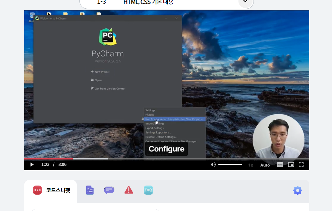Expand the 1-3 lecture list chevron
The image size is (332, 211).
[245, 2]
